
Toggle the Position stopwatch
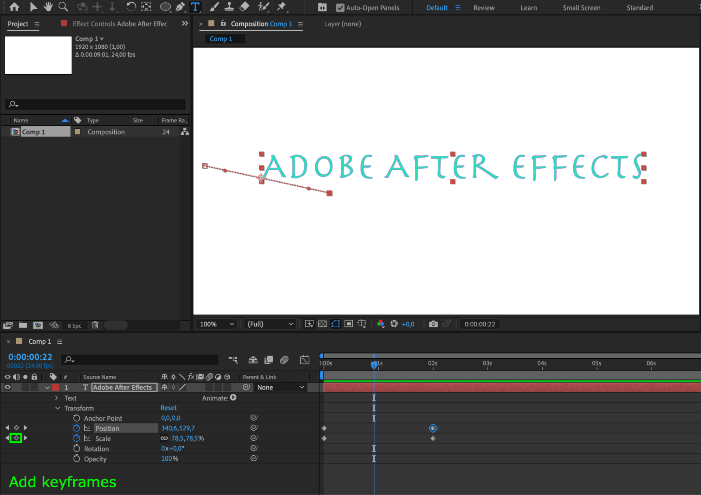[x=76, y=428]
